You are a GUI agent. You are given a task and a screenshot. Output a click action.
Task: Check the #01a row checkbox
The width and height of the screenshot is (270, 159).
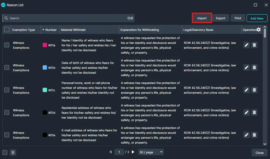click(7, 45)
